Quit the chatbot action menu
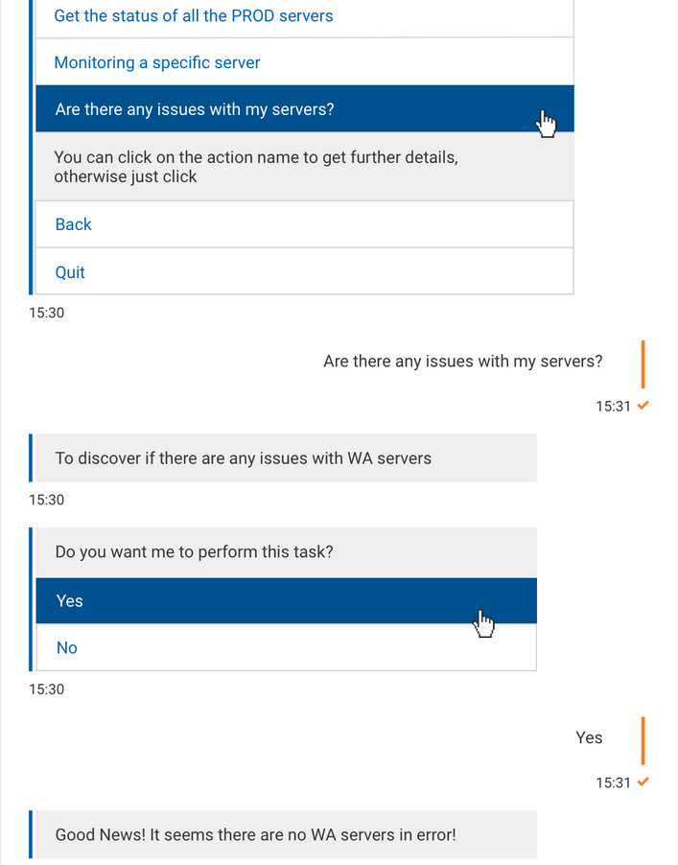The width and height of the screenshot is (678, 865). [x=70, y=272]
